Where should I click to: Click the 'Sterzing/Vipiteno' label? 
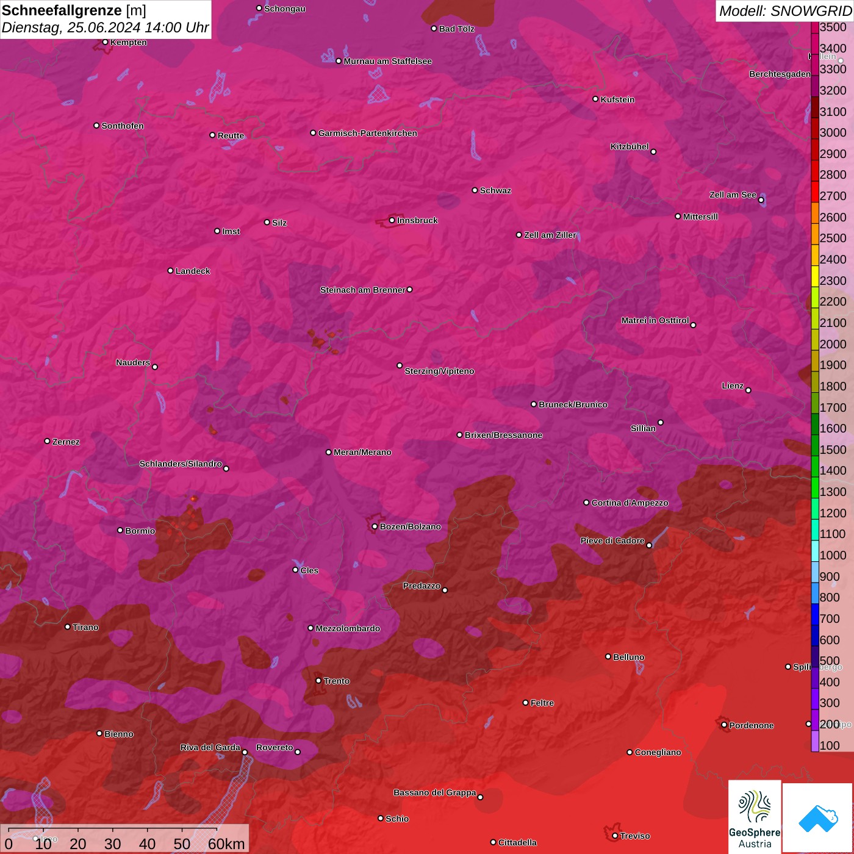pyautogui.click(x=439, y=371)
